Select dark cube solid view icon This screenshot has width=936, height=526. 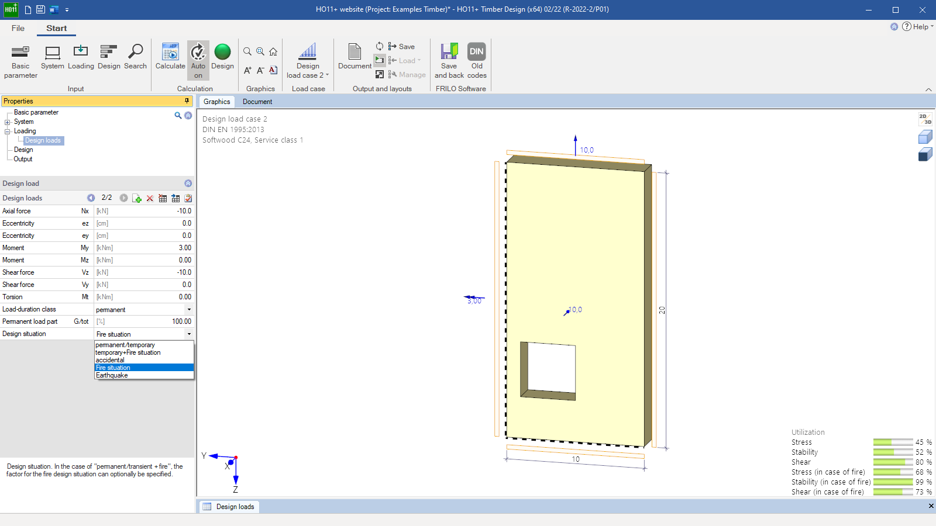[x=925, y=154]
